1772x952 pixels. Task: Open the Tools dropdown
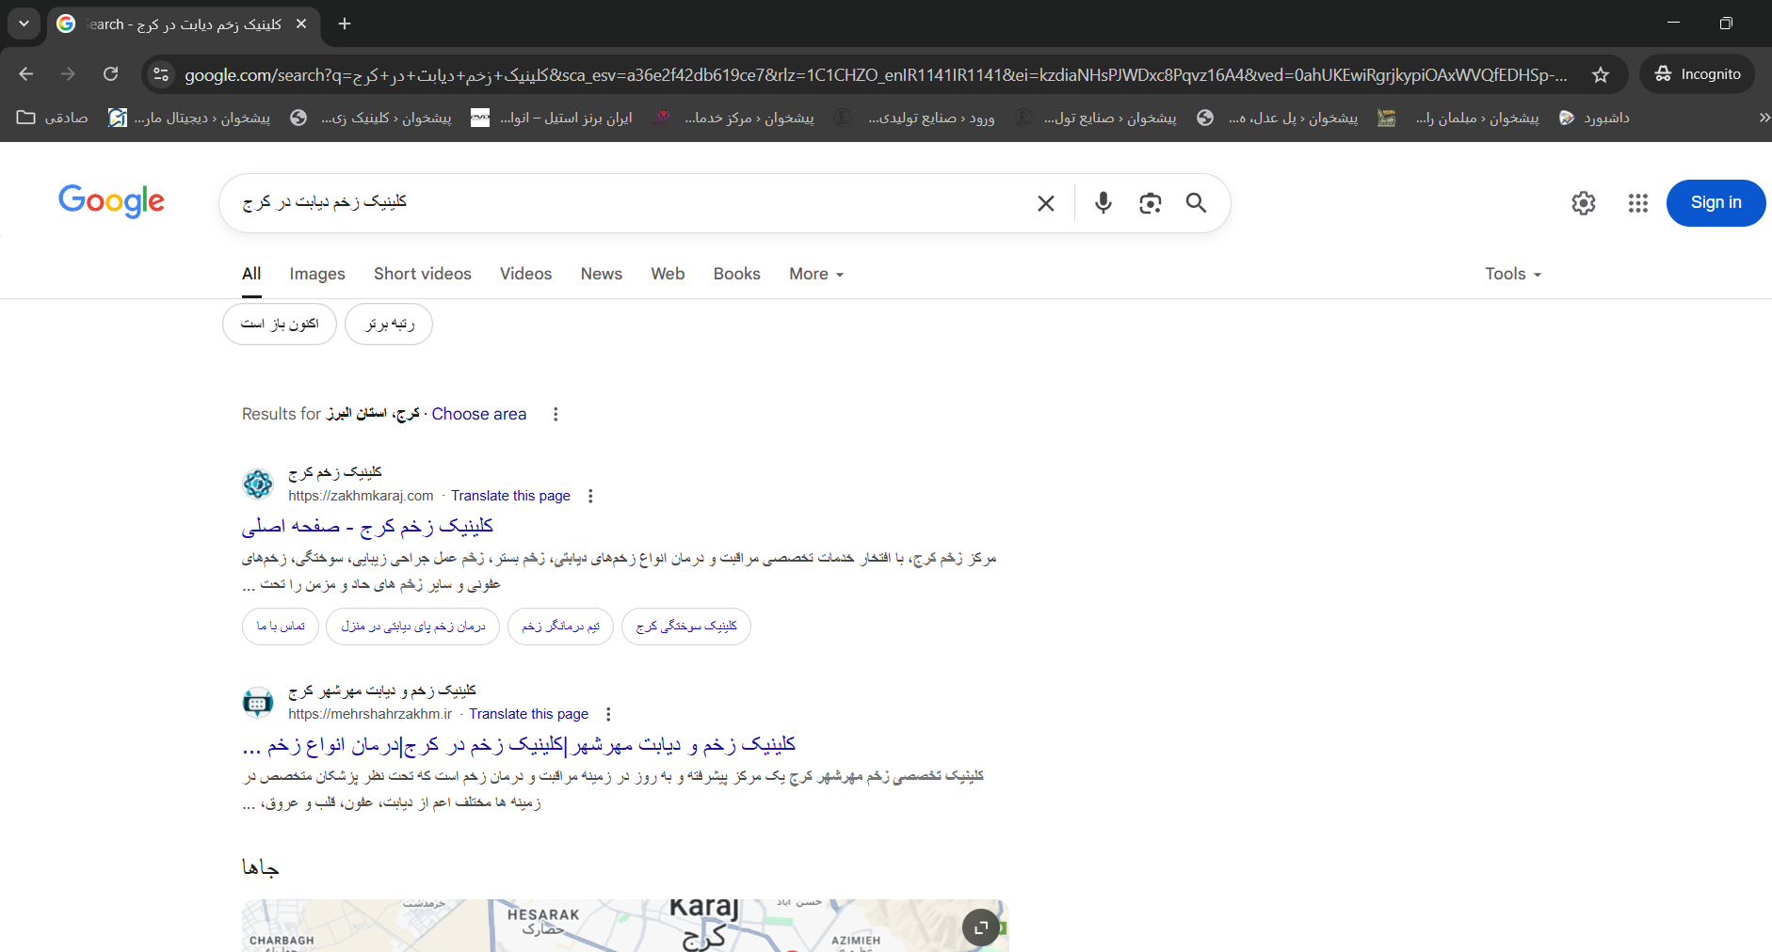click(1513, 274)
